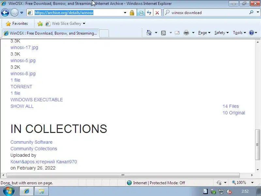Click the muted volume tray icon

229,192
